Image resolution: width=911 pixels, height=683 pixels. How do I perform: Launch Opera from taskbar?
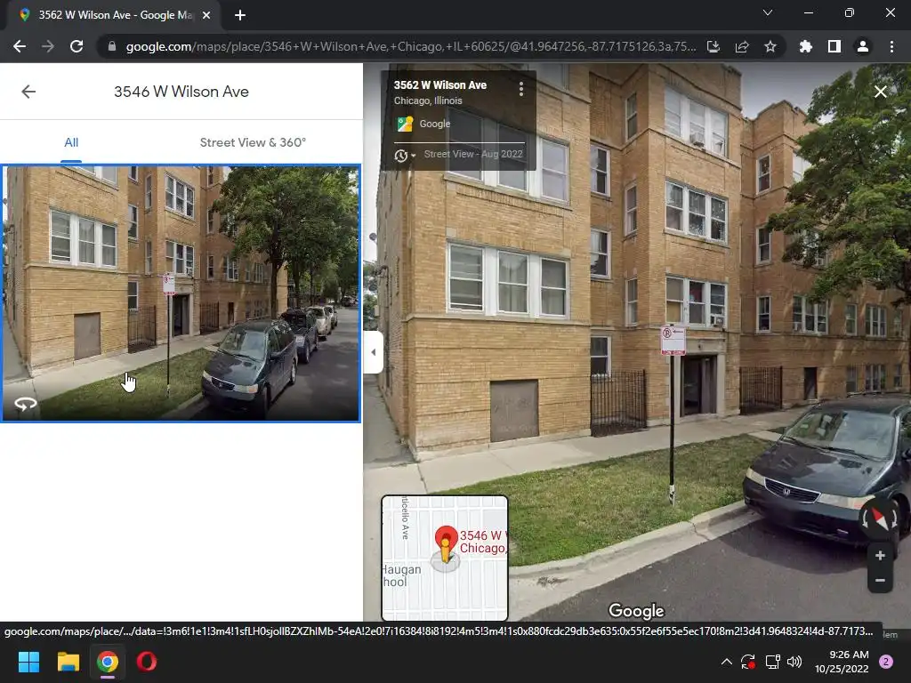point(147,662)
